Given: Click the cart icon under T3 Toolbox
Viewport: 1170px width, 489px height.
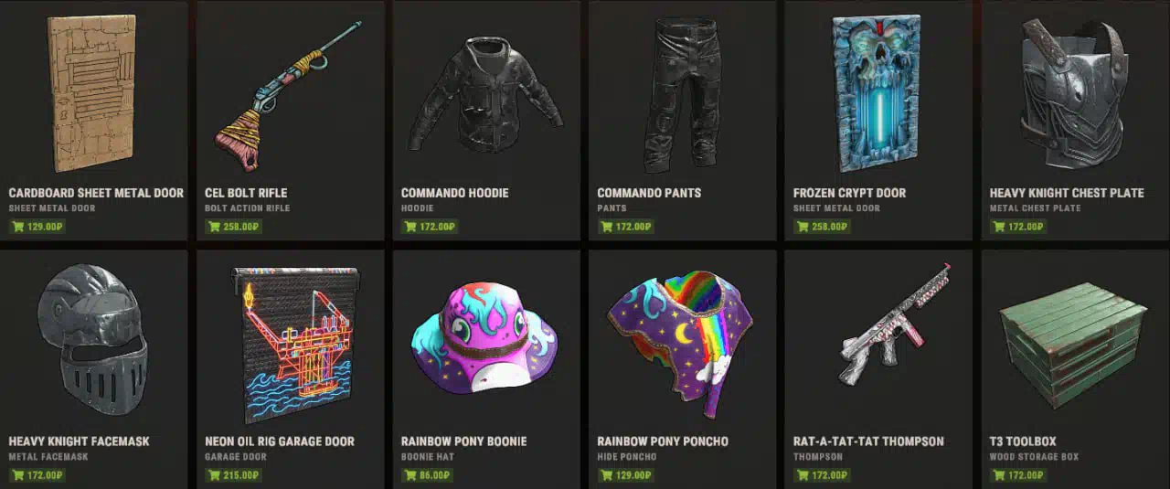Looking at the screenshot, I should pos(999,475).
